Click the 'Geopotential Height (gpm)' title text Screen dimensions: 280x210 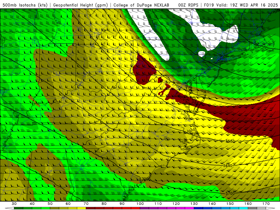(80, 5)
